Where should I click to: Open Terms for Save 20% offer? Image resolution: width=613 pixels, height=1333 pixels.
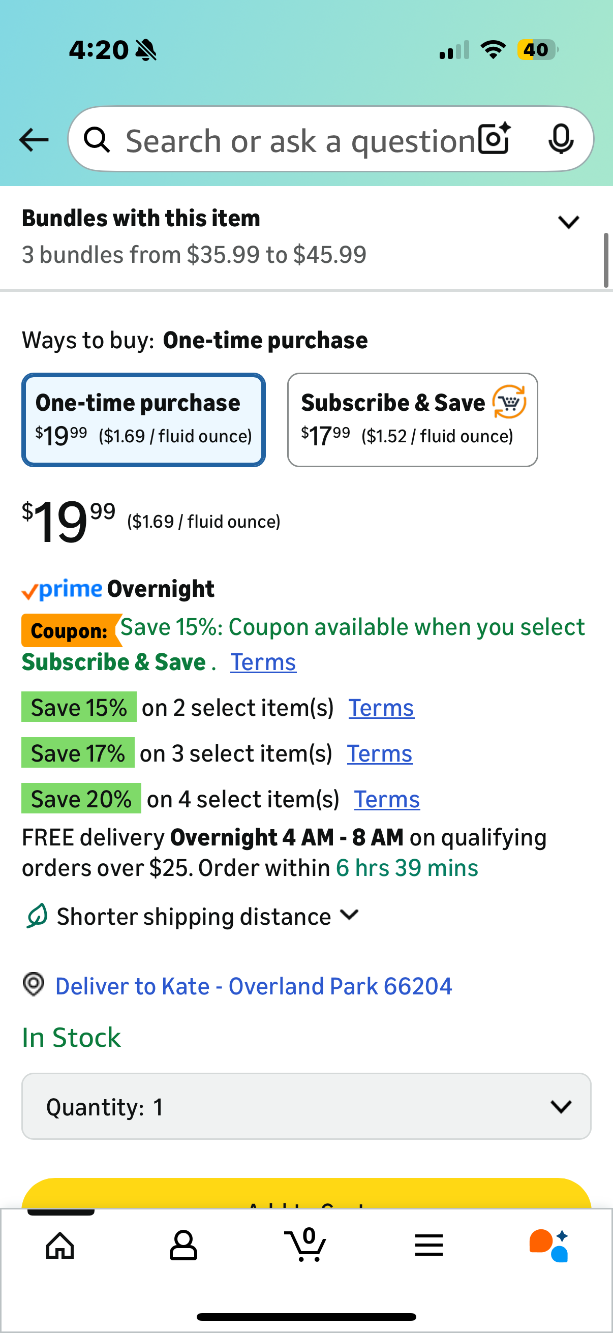click(x=386, y=800)
